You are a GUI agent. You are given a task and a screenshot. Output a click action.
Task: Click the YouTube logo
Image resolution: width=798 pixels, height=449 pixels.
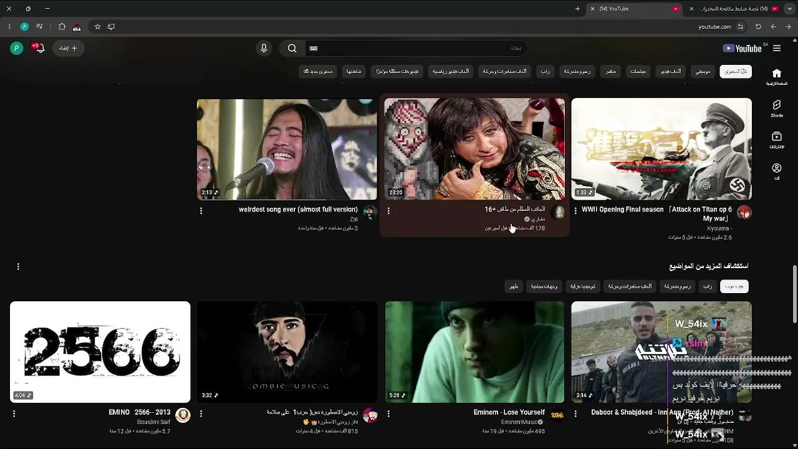pos(742,48)
